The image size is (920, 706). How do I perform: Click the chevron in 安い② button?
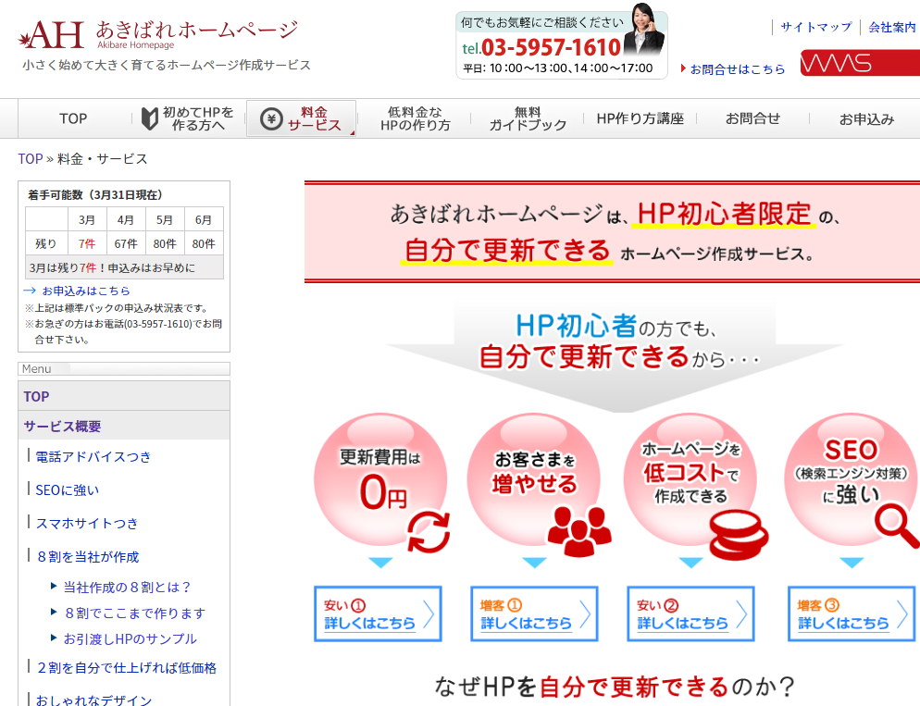(741, 614)
